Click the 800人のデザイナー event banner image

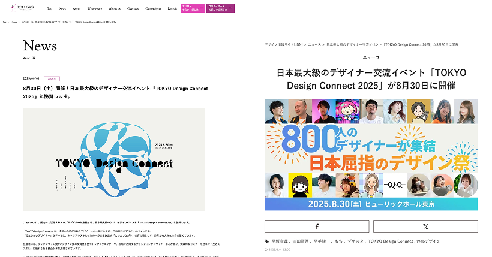tap(371, 155)
